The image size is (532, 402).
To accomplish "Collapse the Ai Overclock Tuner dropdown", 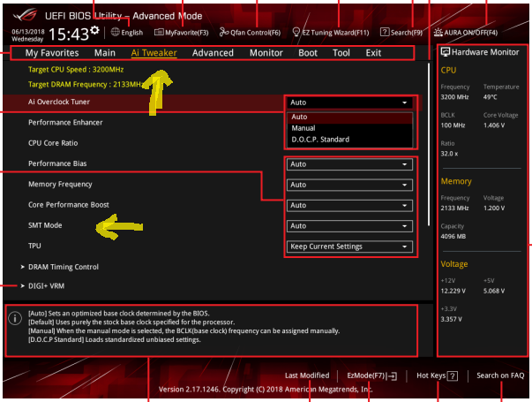I will click(x=349, y=102).
